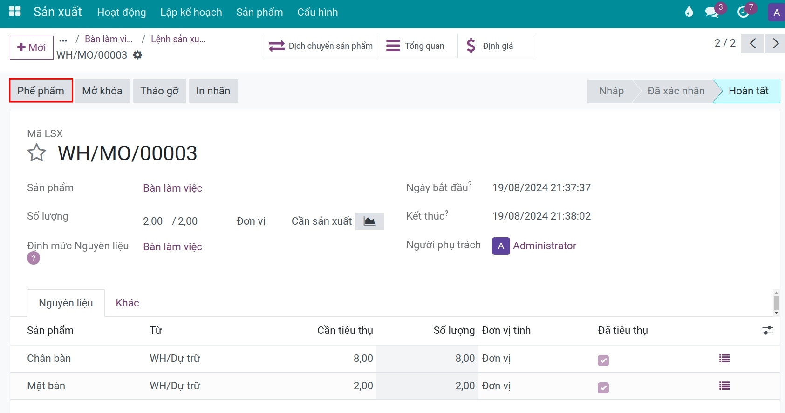
Task: Click the Nháp status stage
Action: coord(611,91)
